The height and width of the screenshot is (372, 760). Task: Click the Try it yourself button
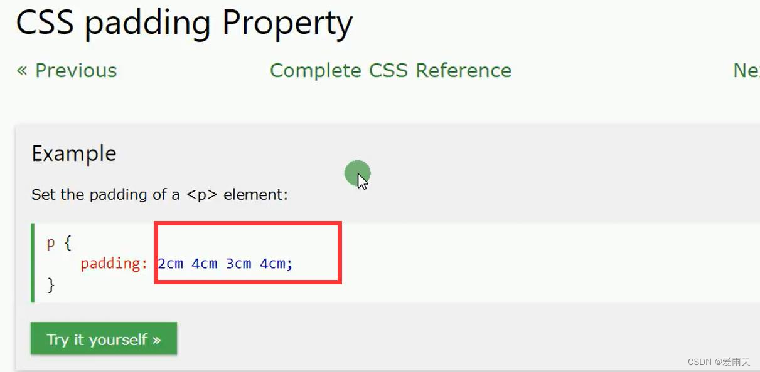[x=104, y=338]
